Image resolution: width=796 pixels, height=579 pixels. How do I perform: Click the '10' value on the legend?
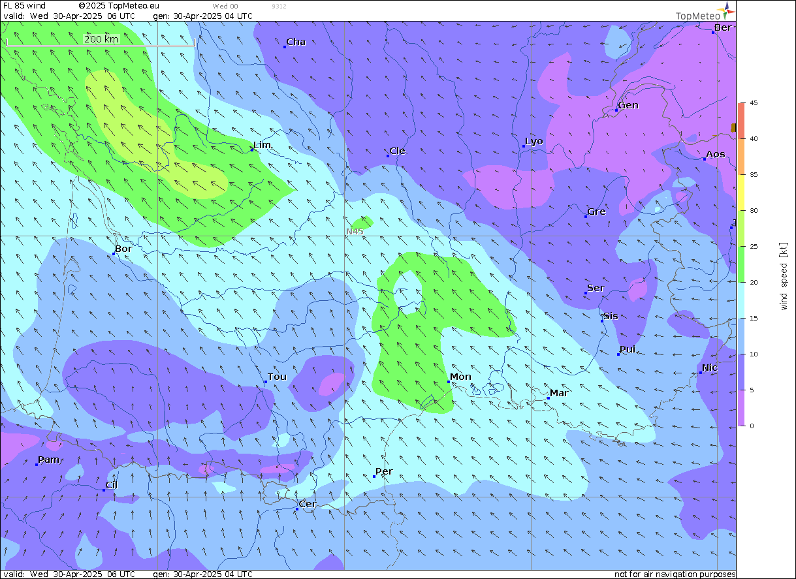[754, 354]
